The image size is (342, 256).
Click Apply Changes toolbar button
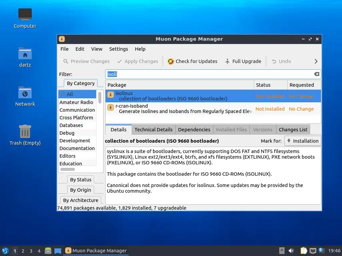coord(138,61)
